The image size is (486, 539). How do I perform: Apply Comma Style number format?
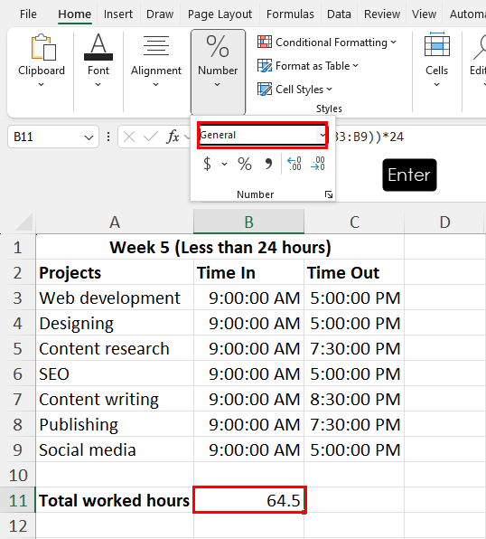(x=268, y=164)
